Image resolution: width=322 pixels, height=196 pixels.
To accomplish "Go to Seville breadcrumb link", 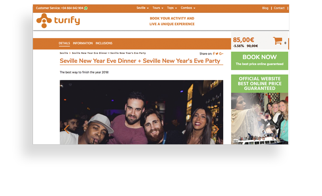I will (x=64, y=53).
